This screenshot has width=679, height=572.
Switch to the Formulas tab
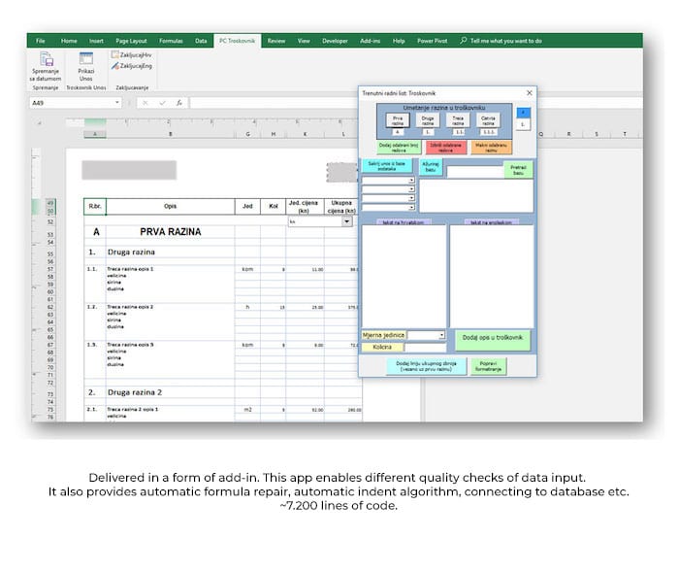coord(171,41)
